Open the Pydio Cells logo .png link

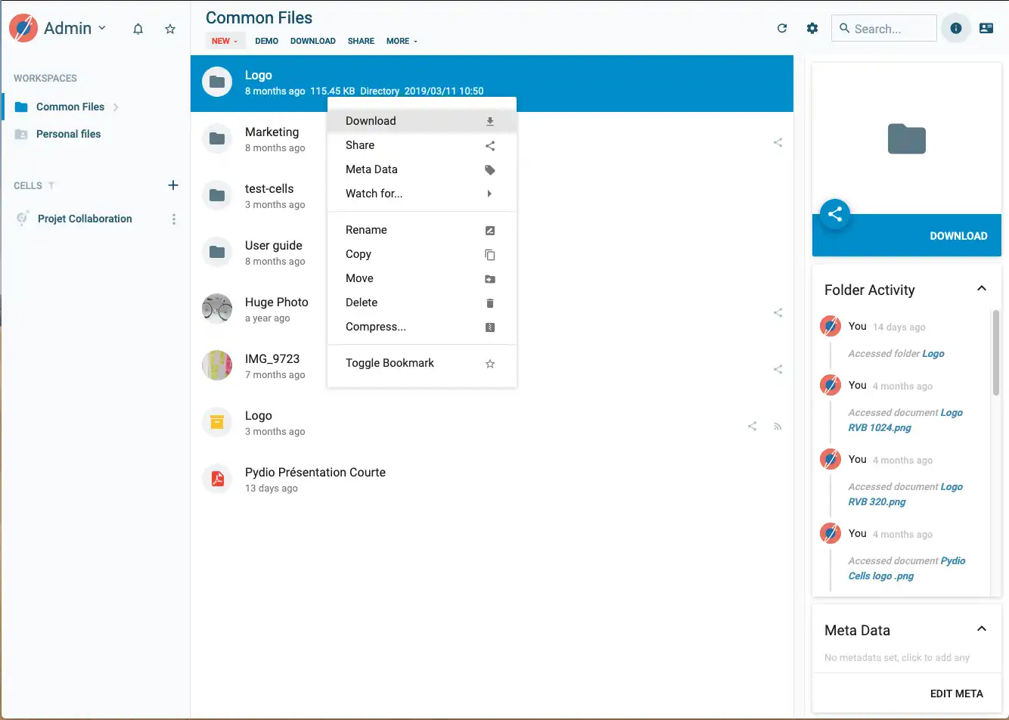click(x=907, y=568)
